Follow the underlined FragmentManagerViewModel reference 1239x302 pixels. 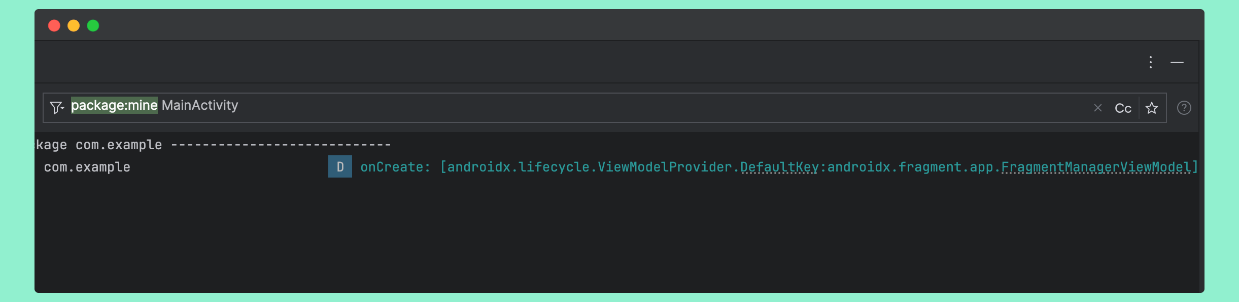point(1096,167)
